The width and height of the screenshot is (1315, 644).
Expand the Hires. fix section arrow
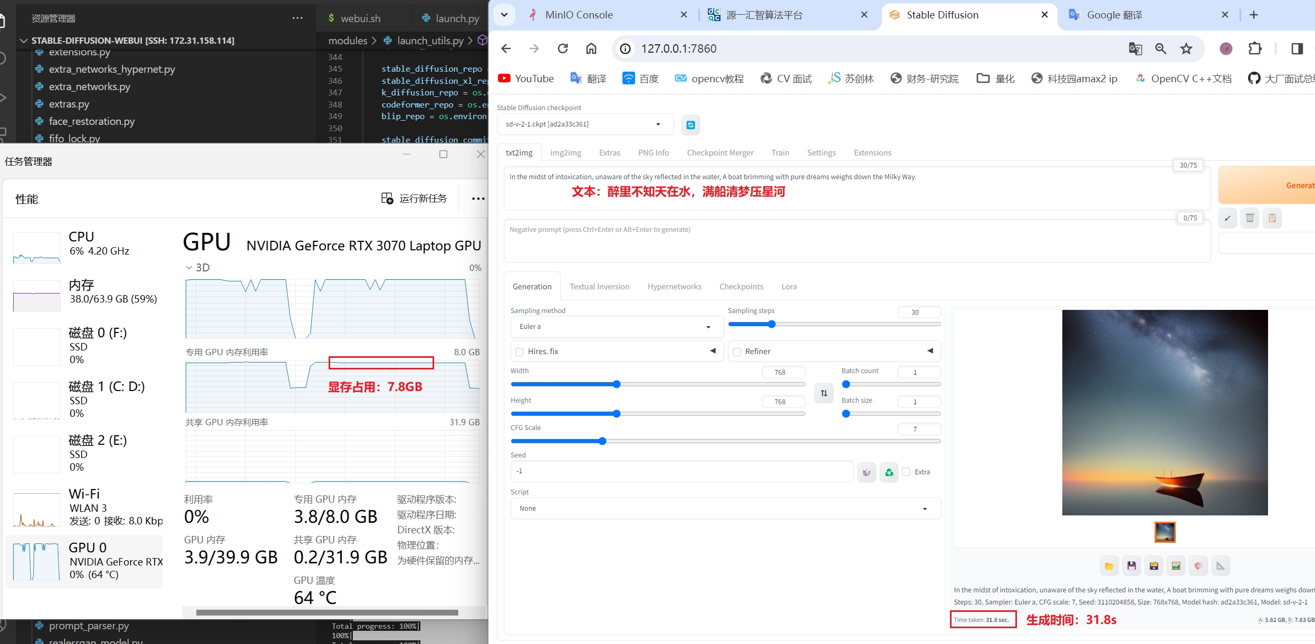pyautogui.click(x=713, y=351)
